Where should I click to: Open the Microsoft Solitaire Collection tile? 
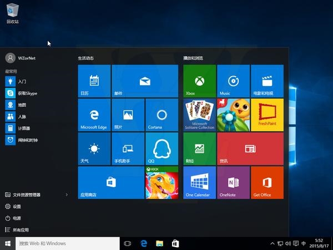coord(199,115)
